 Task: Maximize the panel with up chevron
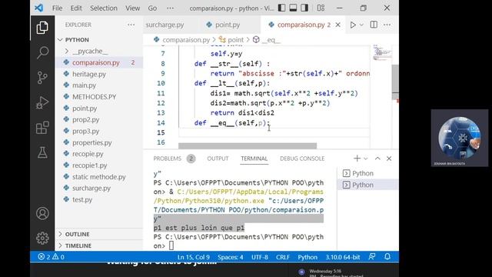click(x=377, y=159)
